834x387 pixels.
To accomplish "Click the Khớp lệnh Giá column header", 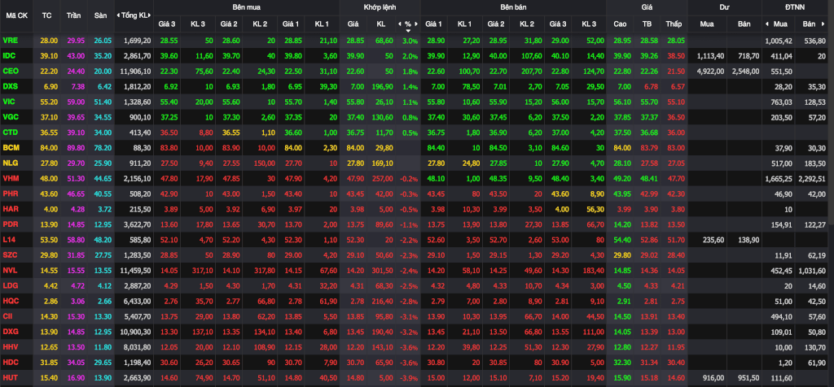I will [353, 24].
